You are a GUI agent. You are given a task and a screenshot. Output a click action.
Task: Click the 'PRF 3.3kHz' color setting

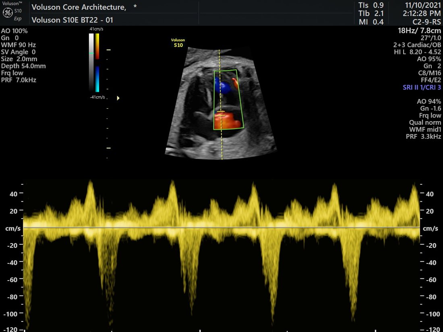pyautogui.click(x=424, y=137)
